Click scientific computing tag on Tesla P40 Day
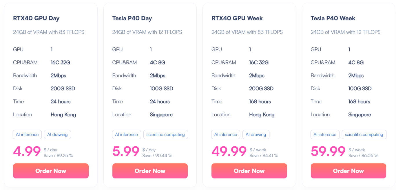 pyautogui.click(x=165, y=134)
